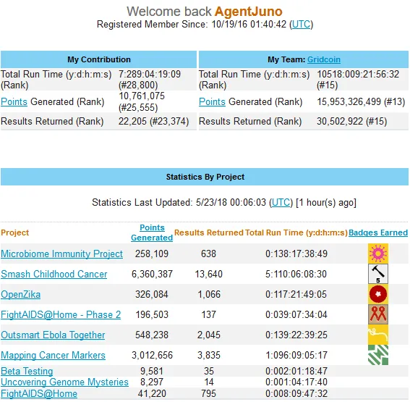Click run time 0:039:07:34:04
410x402 pixels.
pyautogui.click(x=296, y=314)
